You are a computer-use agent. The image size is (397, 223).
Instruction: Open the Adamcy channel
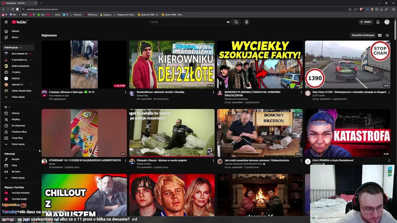18,78
